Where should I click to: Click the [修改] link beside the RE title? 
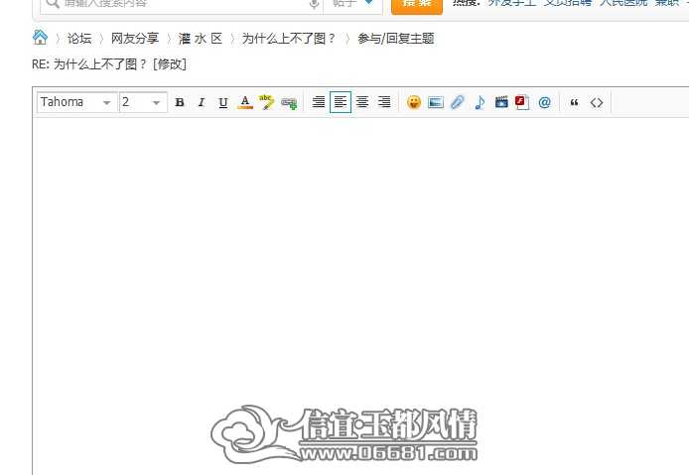point(170,64)
